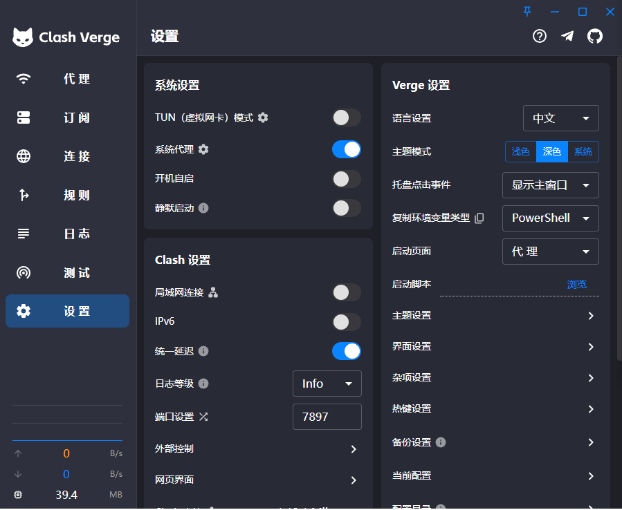Go to 代理 page text label
This screenshot has height=510, width=622.
[77, 79]
